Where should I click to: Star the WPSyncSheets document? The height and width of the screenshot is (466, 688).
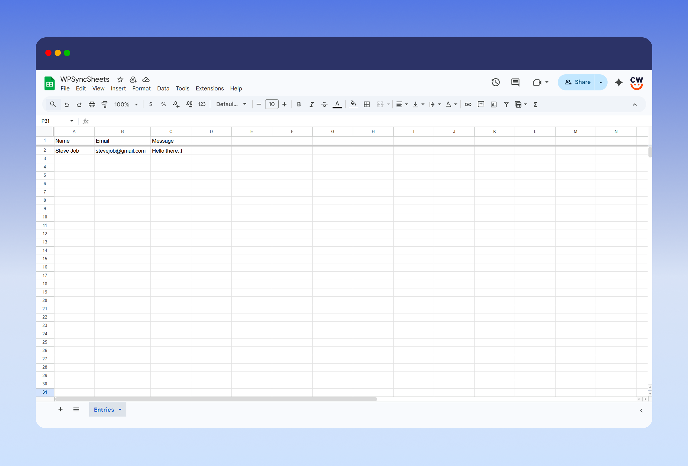[120, 80]
